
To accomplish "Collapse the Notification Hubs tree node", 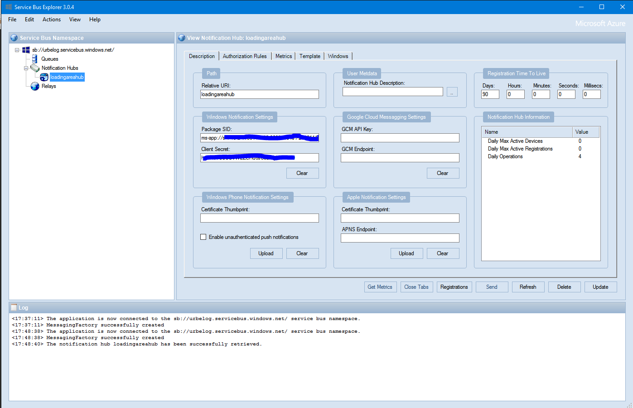I will pyautogui.click(x=26, y=68).
